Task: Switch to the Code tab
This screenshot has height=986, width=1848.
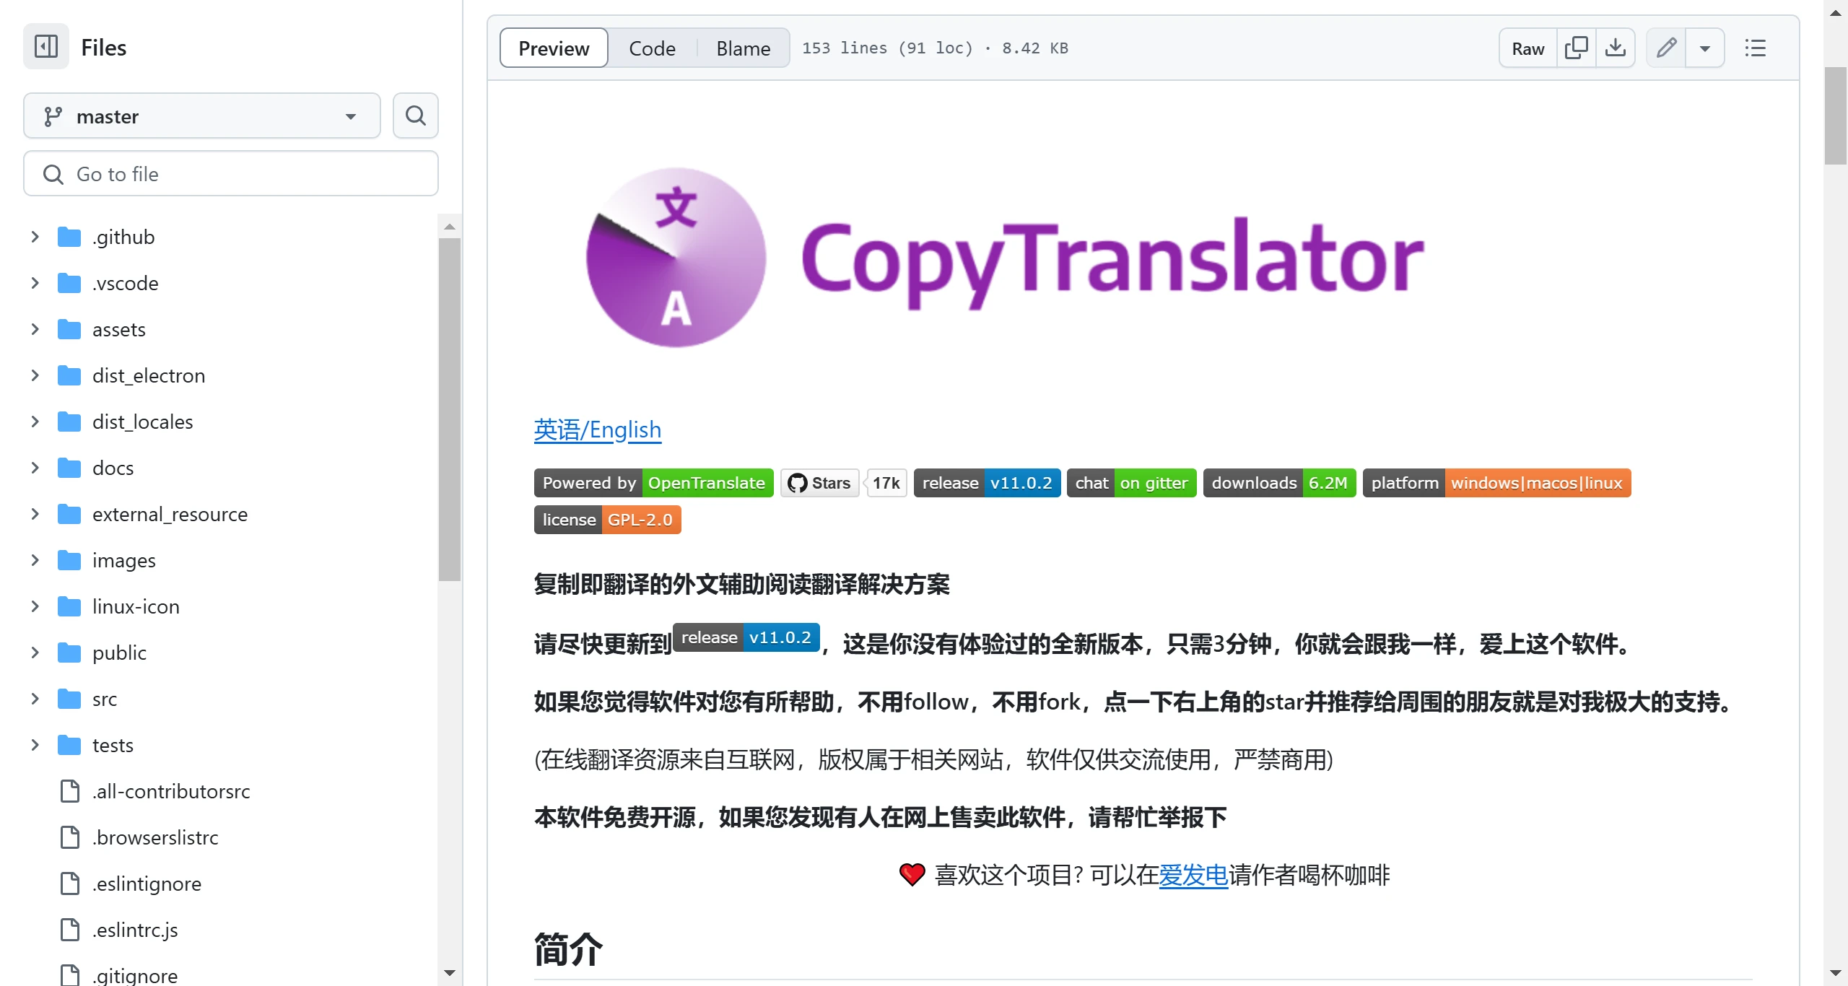Action: (651, 48)
